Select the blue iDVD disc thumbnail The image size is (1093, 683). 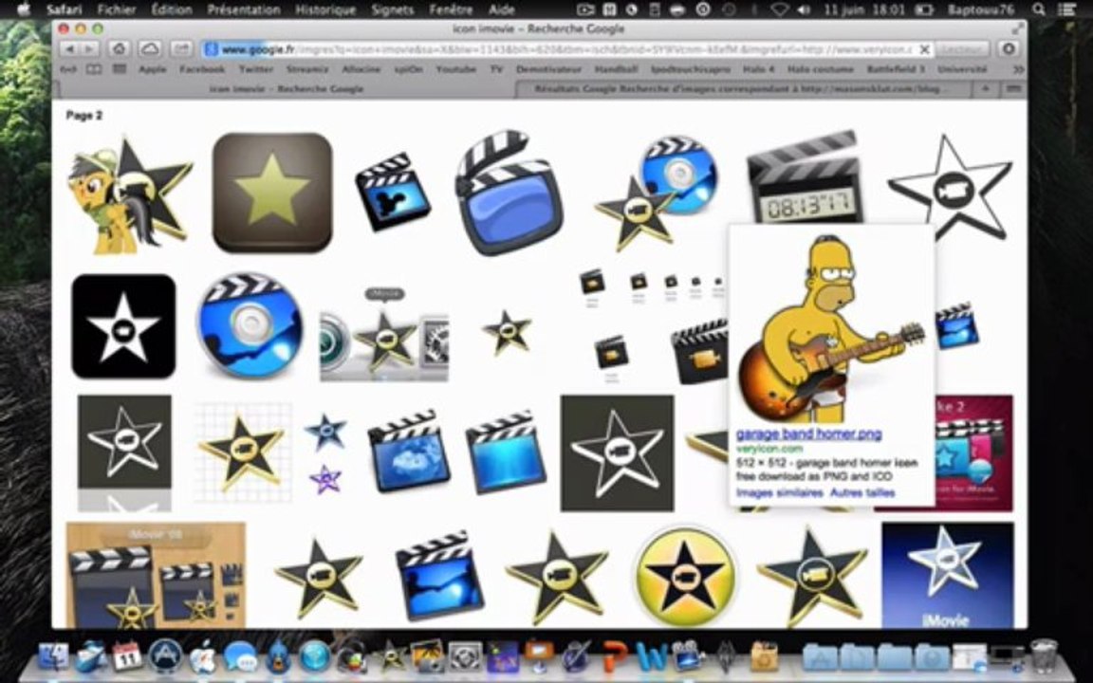tap(250, 325)
